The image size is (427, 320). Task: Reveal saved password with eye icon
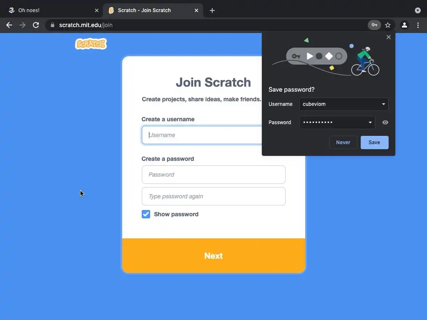click(x=385, y=122)
